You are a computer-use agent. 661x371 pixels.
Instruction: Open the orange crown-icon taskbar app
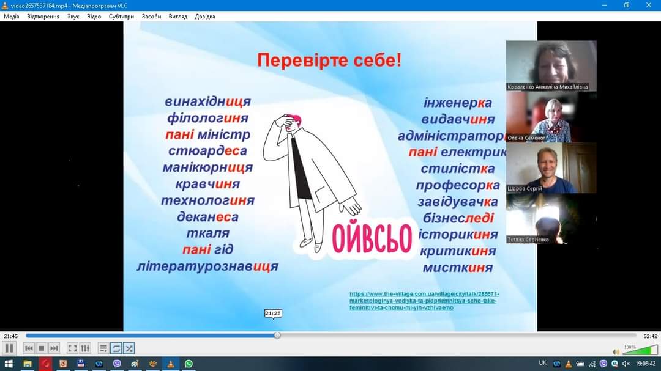click(x=152, y=364)
